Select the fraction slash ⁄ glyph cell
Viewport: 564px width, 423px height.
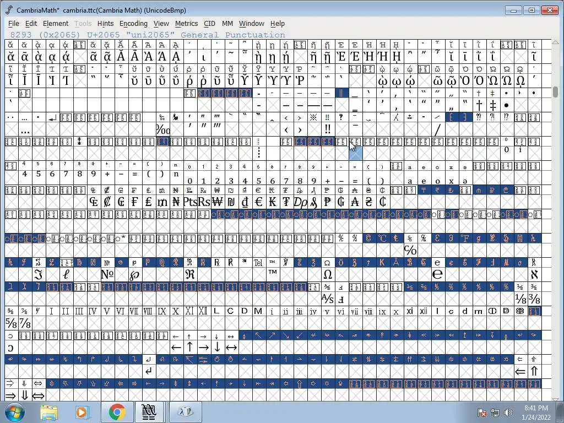(437, 129)
